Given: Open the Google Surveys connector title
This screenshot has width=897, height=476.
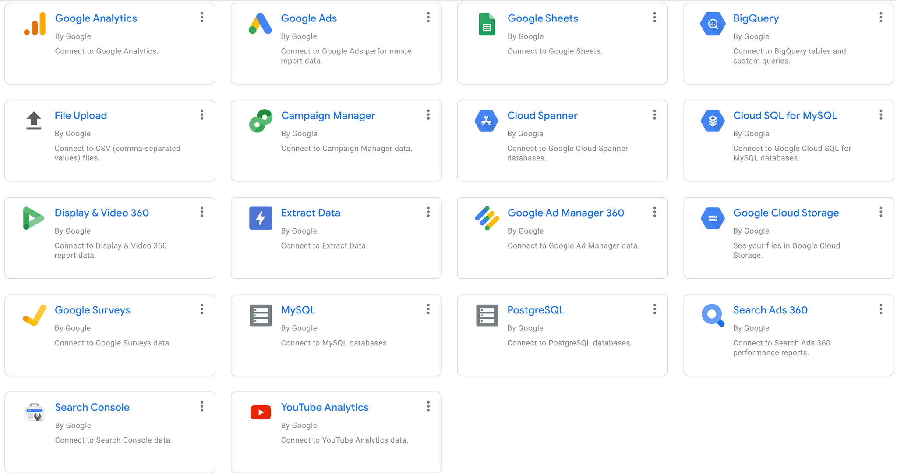Looking at the screenshot, I should (92, 310).
